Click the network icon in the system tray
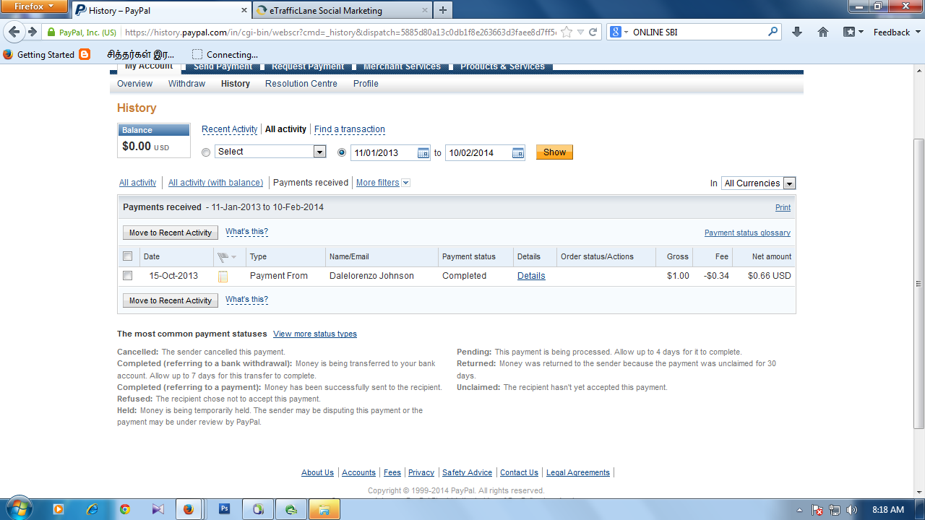Screen dimensions: 925x520 coord(835,509)
